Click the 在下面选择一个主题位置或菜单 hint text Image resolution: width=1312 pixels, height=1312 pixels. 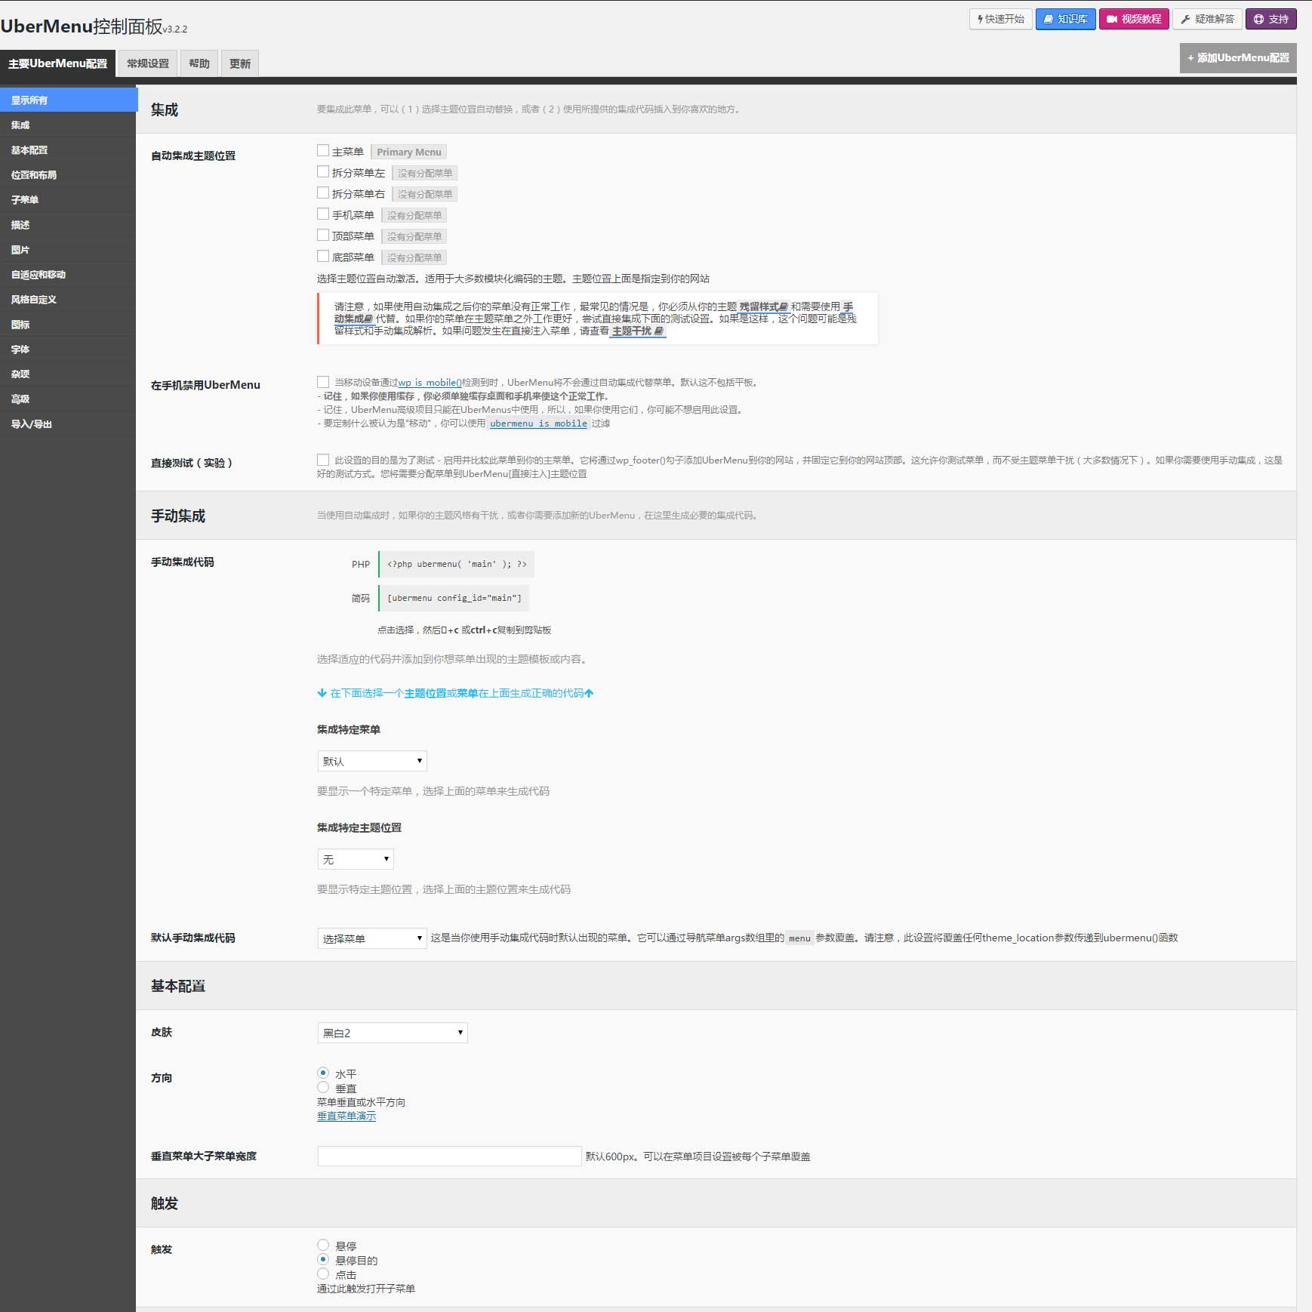(455, 693)
